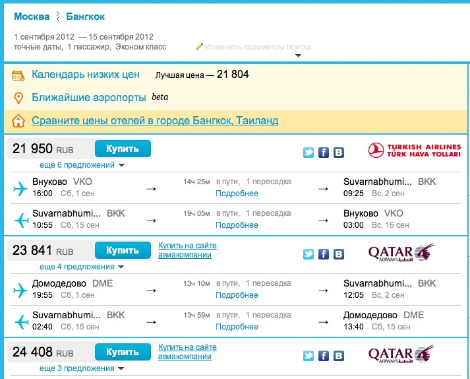This screenshot has width=470, height=379.
Task: Click the pencil icon to edit search
Action: pos(199,46)
